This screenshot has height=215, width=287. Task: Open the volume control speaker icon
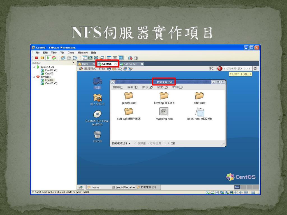tap(256, 69)
